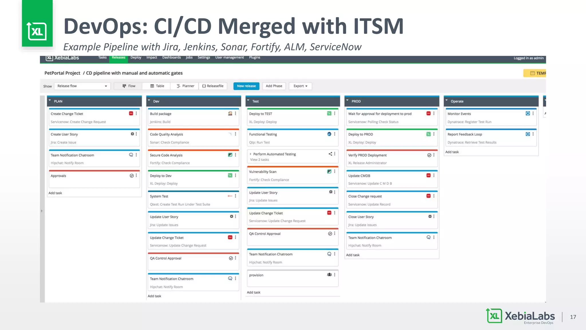
Task: Expand Perform Automated Testing subtasks
Action: (x=251, y=154)
